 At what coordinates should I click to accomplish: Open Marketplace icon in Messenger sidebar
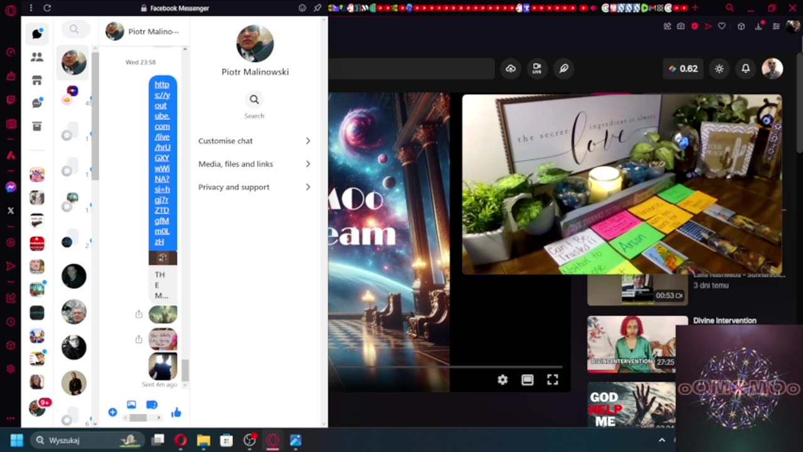click(37, 80)
